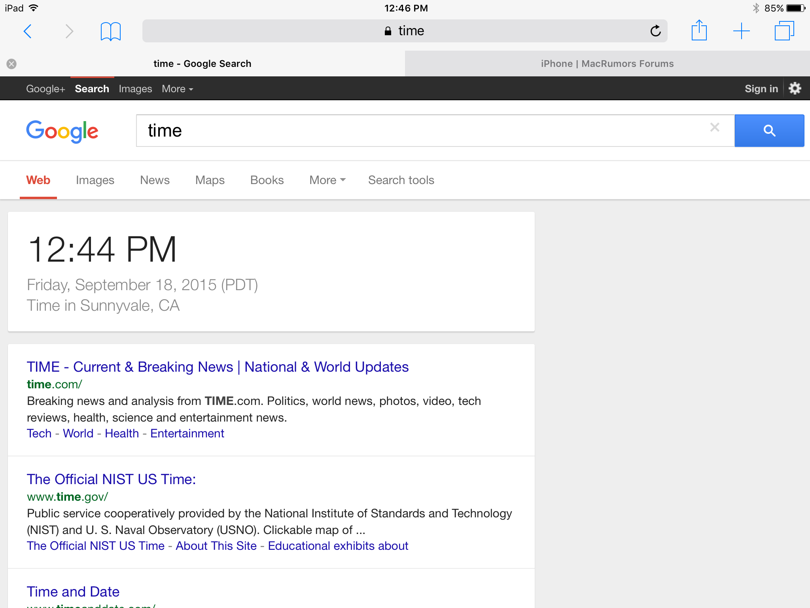810x608 pixels.
Task: Tap the Wi-Fi status icon
Action: [34, 8]
